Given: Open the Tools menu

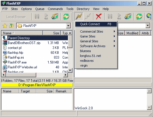Looking at the screenshot, I should point(70,9).
